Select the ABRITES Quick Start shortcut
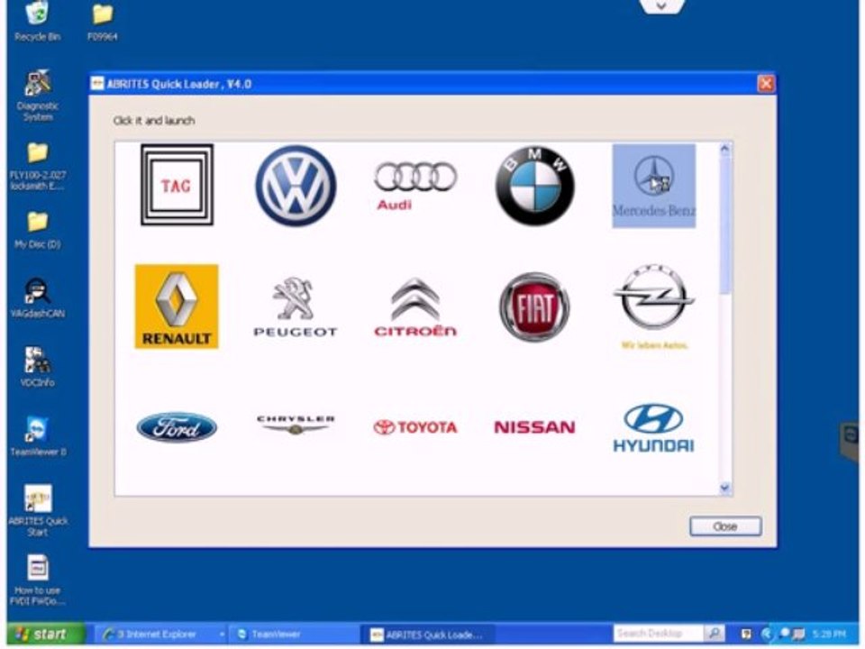Screen dimensions: 865x649 38,510
